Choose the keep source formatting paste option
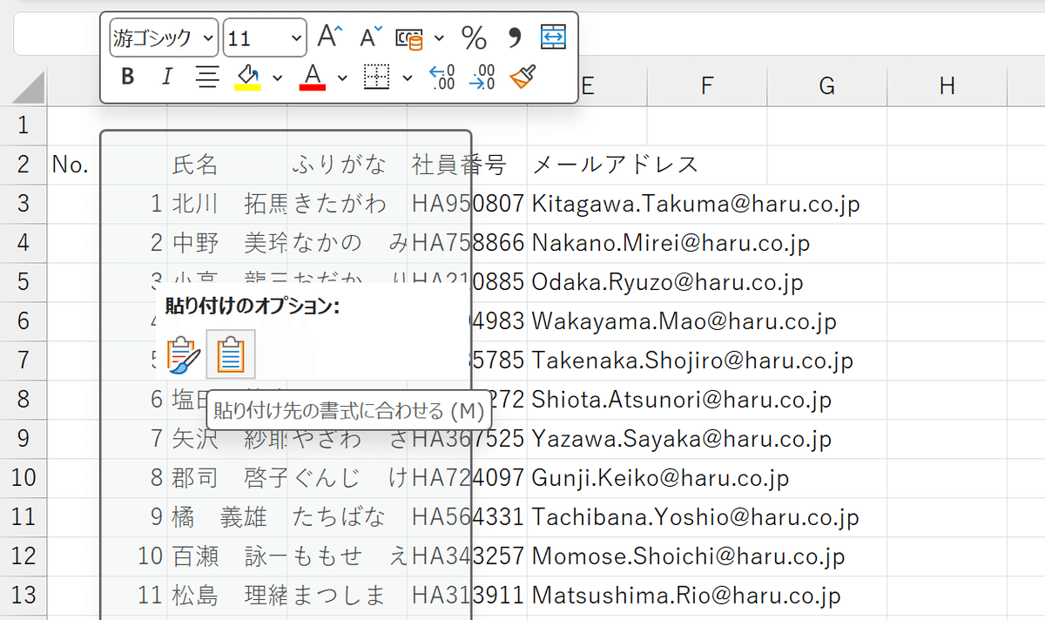 (185, 354)
